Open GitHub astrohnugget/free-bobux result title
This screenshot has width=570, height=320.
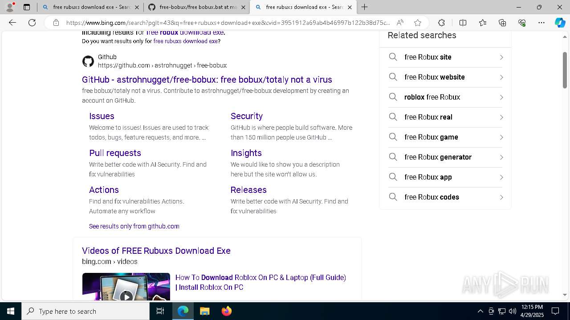click(x=207, y=80)
